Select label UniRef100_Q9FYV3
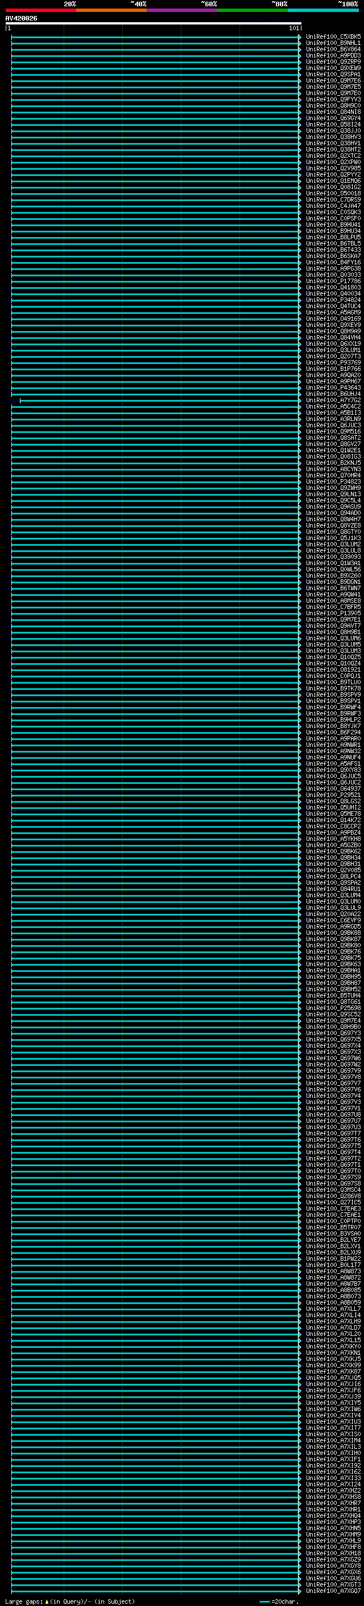The image size is (364, 1606). click(333, 99)
